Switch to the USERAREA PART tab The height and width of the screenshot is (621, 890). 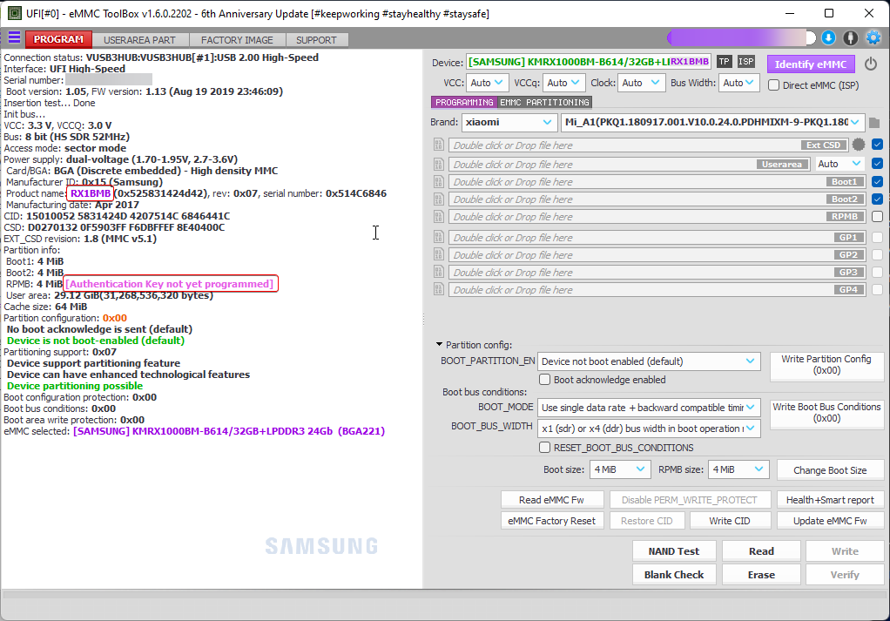tap(139, 40)
